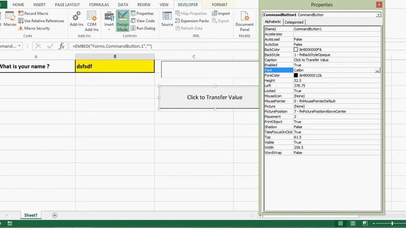This screenshot has height=228, width=406.
Task: Open the Document Panel
Action: (244, 21)
